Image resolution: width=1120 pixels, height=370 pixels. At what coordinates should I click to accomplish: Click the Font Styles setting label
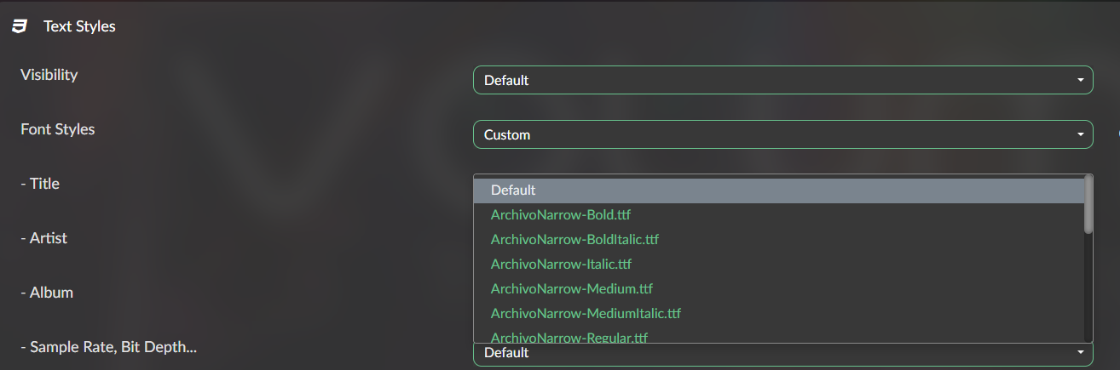tap(57, 129)
